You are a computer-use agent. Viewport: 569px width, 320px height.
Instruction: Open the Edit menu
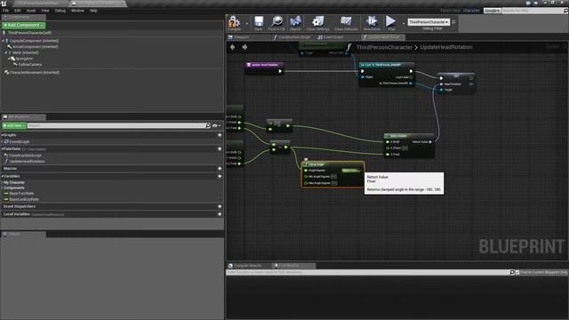pyautogui.click(x=18, y=11)
